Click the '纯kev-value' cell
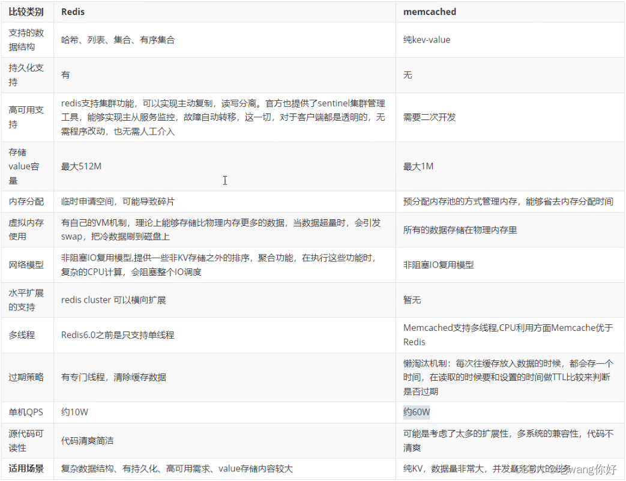The width and height of the screenshot is (626, 481). pos(426,40)
